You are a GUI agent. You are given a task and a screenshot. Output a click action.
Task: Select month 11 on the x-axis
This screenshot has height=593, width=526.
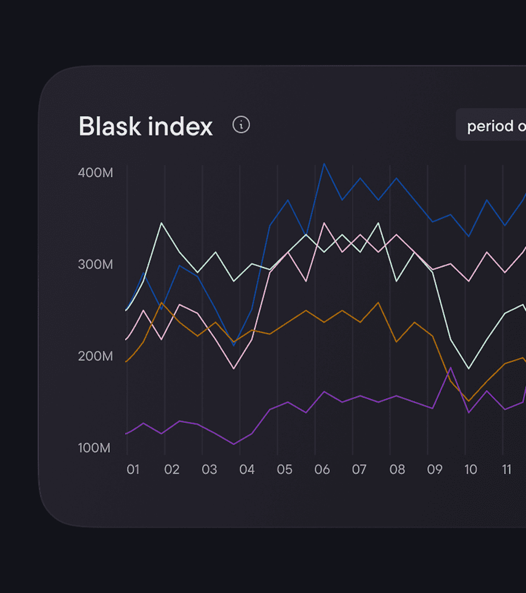click(508, 469)
